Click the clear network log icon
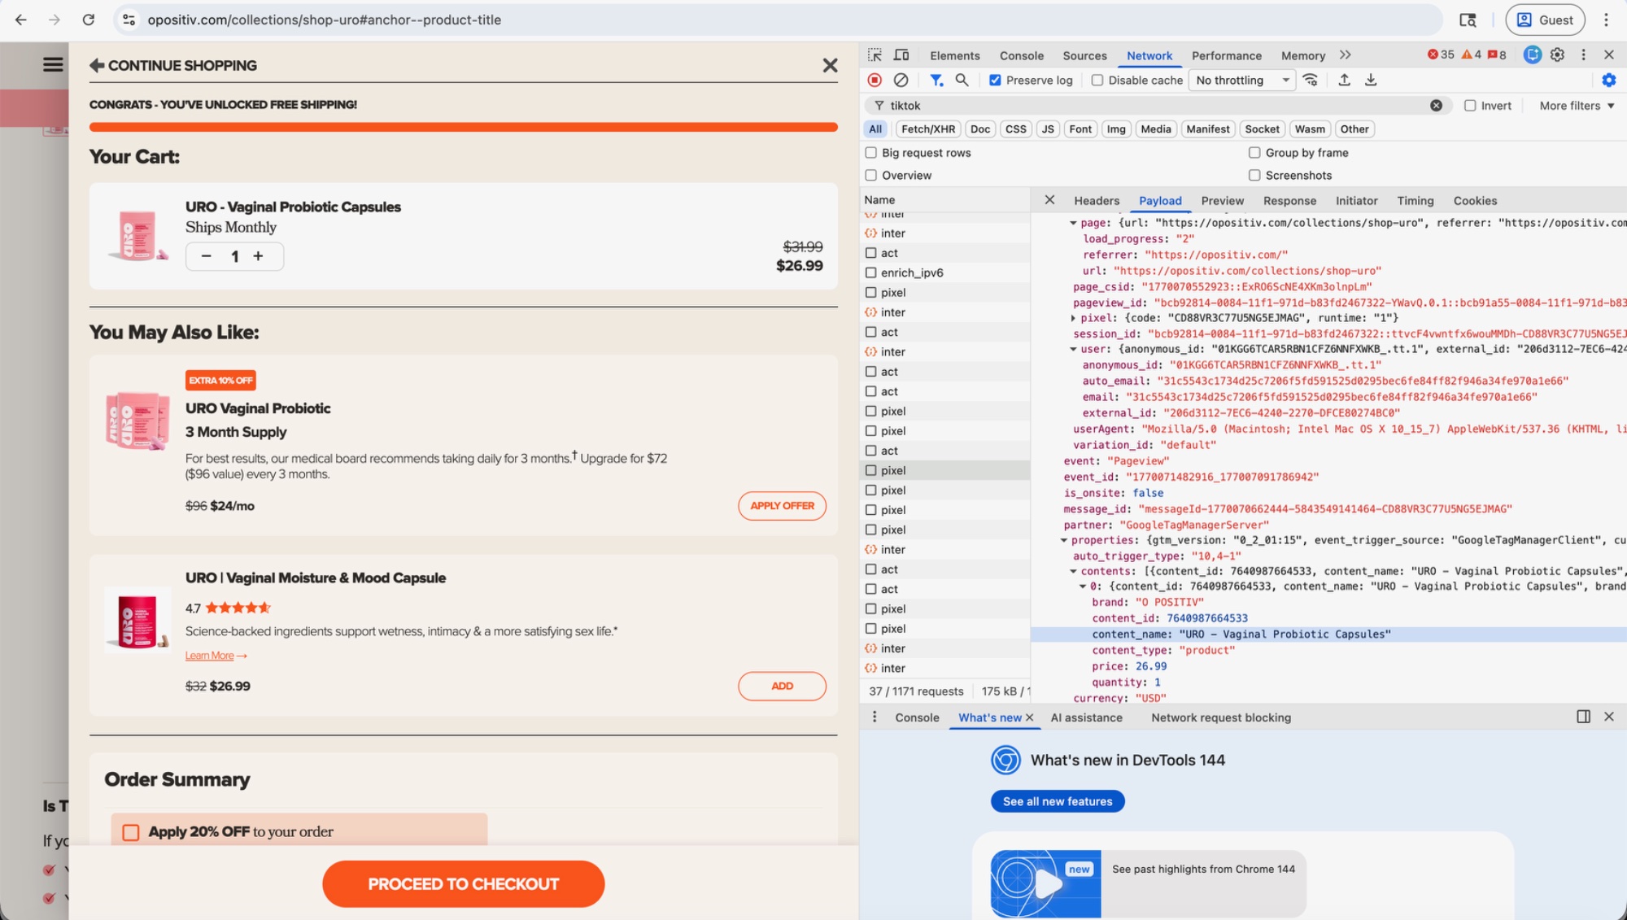This screenshot has width=1627, height=920. pos(901,80)
